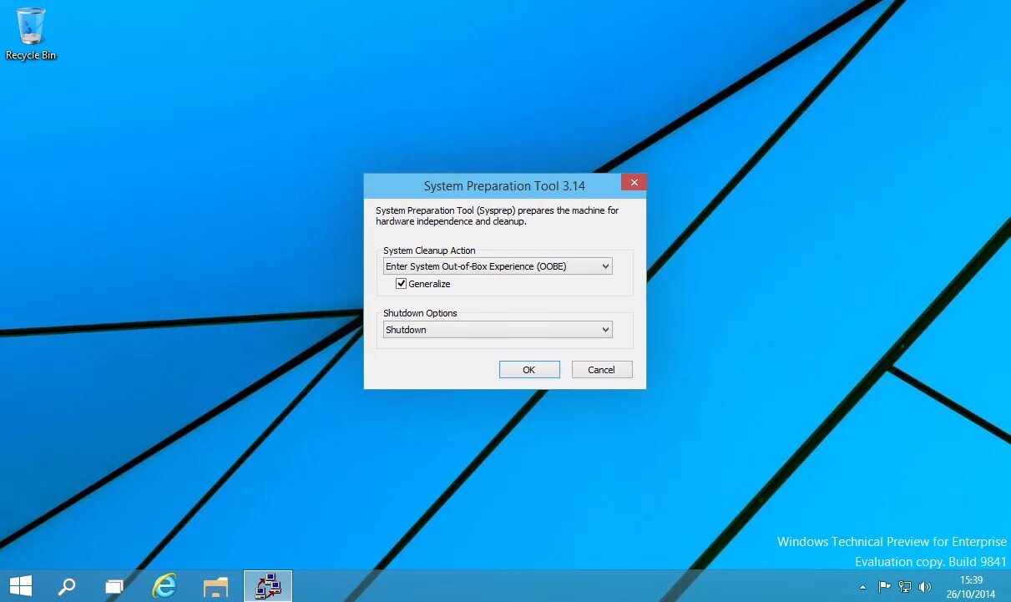Open the volume speaker icon
The height and width of the screenshot is (602, 1011).
925,586
